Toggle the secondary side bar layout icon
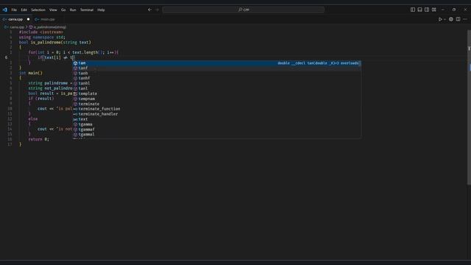This screenshot has width=471, height=265. (x=427, y=10)
